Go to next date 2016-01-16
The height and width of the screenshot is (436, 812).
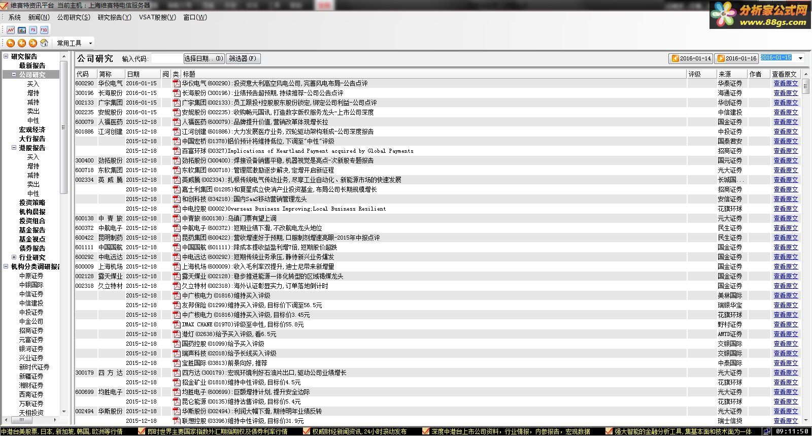736,58
